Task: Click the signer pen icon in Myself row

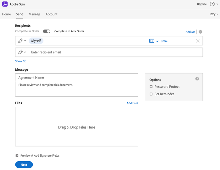Action: [20, 41]
